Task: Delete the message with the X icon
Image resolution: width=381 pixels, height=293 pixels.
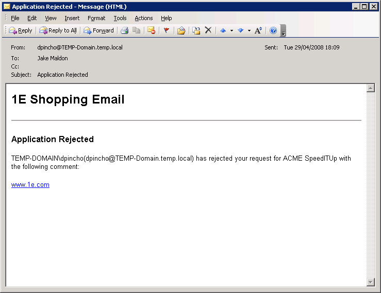Action: 208,30
